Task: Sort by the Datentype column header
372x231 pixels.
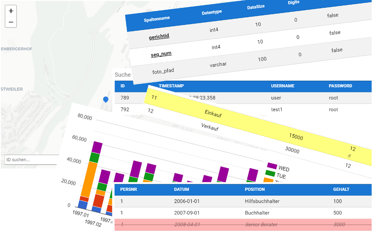Action: [x=212, y=13]
